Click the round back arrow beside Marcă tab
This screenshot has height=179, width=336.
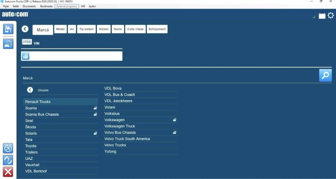pos(25,29)
